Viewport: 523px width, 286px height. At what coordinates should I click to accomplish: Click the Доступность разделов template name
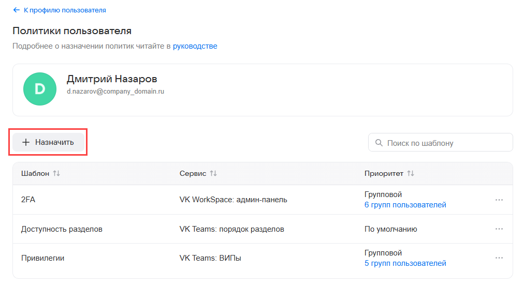pyautogui.click(x=62, y=229)
